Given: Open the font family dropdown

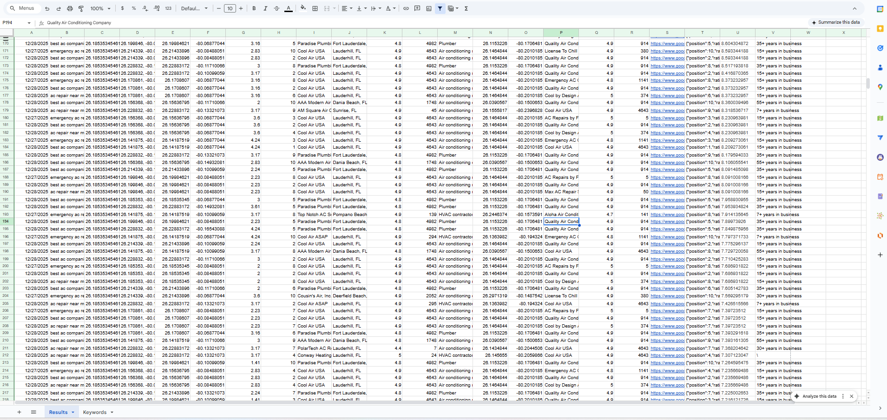Looking at the screenshot, I should [194, 8].
